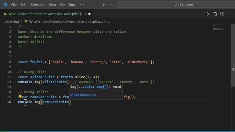This screenshot has width=235, height=132.
Task: Click 'slicedFruits' declaration on line 11
Action: tap(43, 77)
